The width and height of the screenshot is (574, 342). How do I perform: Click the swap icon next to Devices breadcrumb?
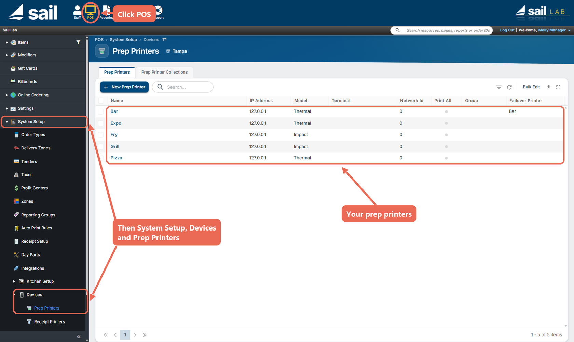point(164,40)
